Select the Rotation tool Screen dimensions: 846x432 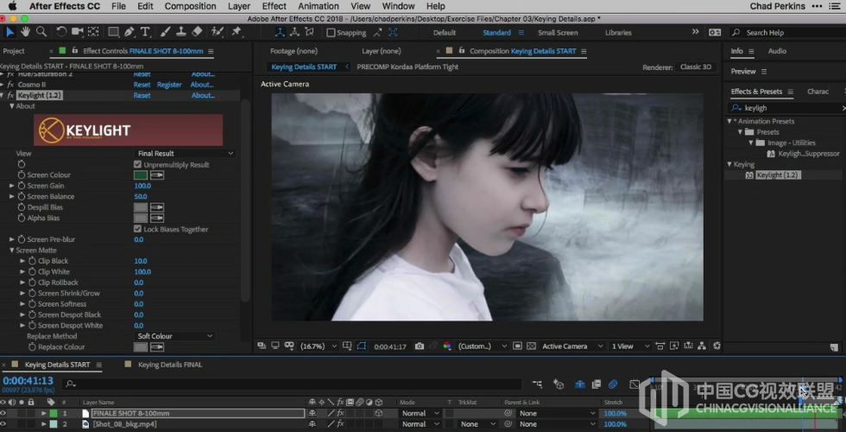click(x=61, y=32)
